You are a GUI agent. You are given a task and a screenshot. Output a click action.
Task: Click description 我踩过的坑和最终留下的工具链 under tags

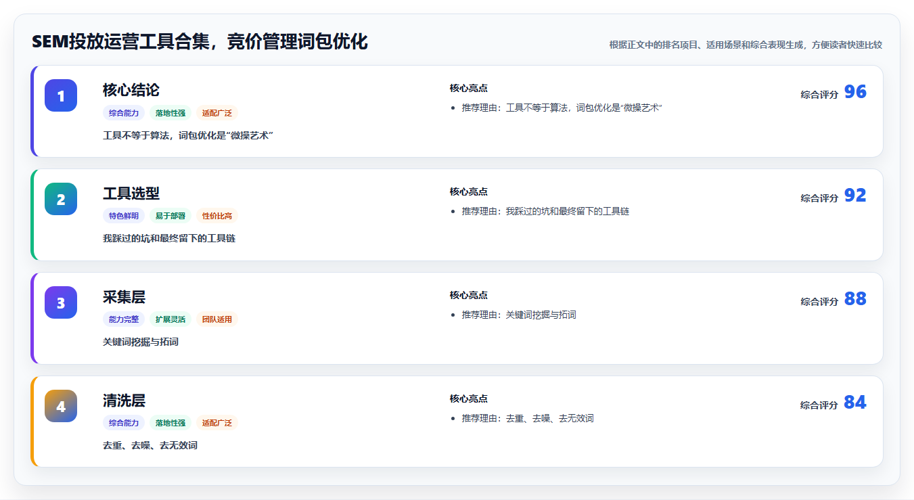click(169, 239)
